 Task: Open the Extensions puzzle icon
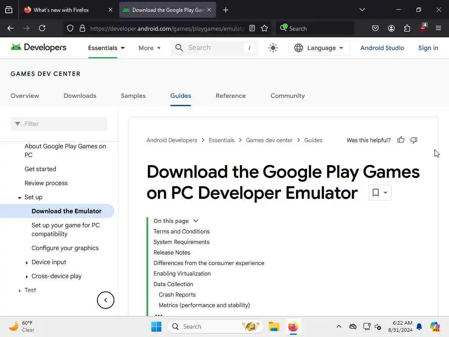pyautogui.click(x=407, y=28)
